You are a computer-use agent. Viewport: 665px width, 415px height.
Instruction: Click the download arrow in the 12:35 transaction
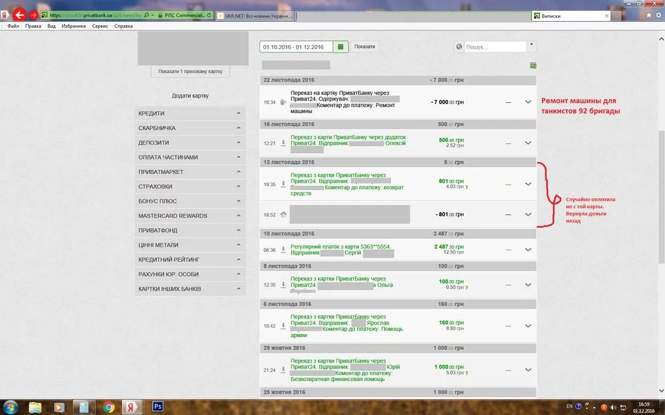[x=283, y=285]
